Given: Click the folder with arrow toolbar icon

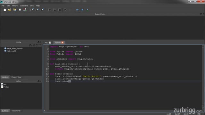Looking at the screenshot, I should click(x=14, y=10).
